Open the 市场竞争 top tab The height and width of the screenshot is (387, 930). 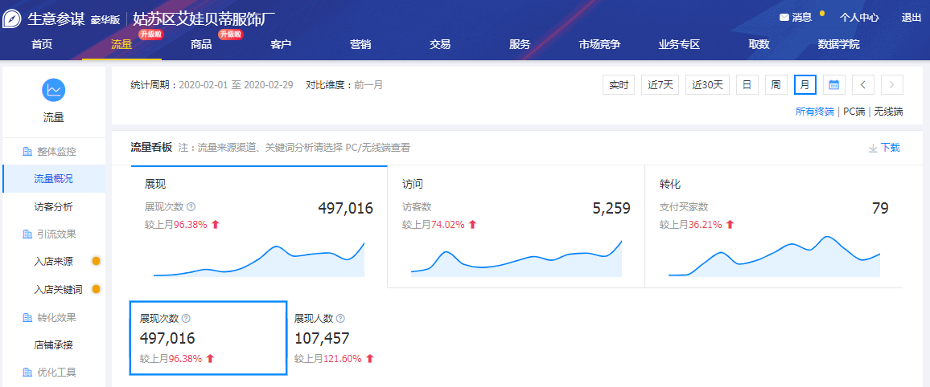[x=599, y=44]
